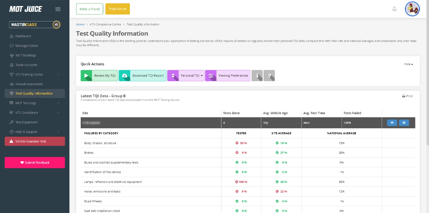Select the Identification of the vehicle row
429x213 pixels.
pyautogui.click(x=102, y=172)
